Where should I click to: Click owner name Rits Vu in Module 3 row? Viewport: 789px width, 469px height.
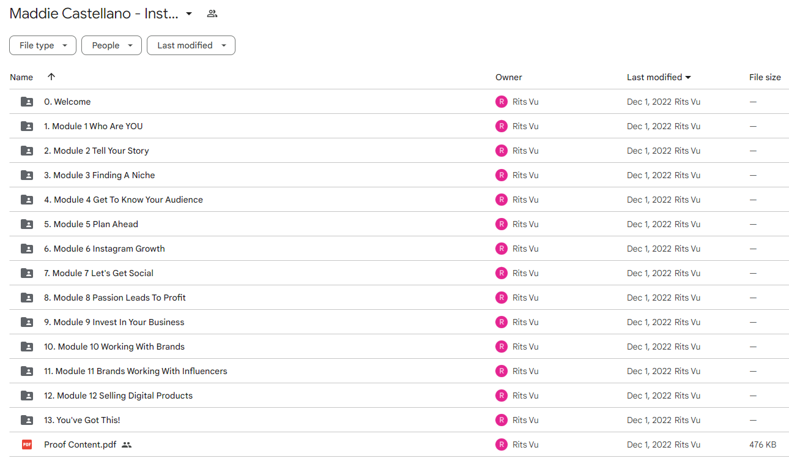tap(525, 175)
